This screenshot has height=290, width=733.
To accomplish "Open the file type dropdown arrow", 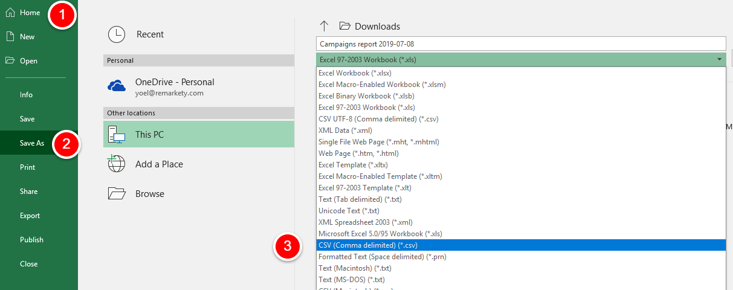I will point(719,59).
